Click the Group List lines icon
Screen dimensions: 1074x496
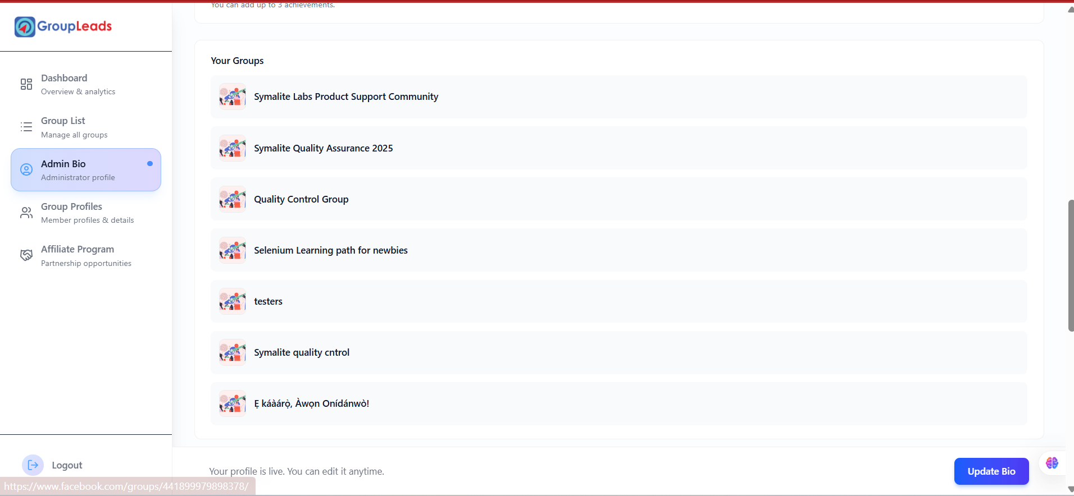[26, 127]
